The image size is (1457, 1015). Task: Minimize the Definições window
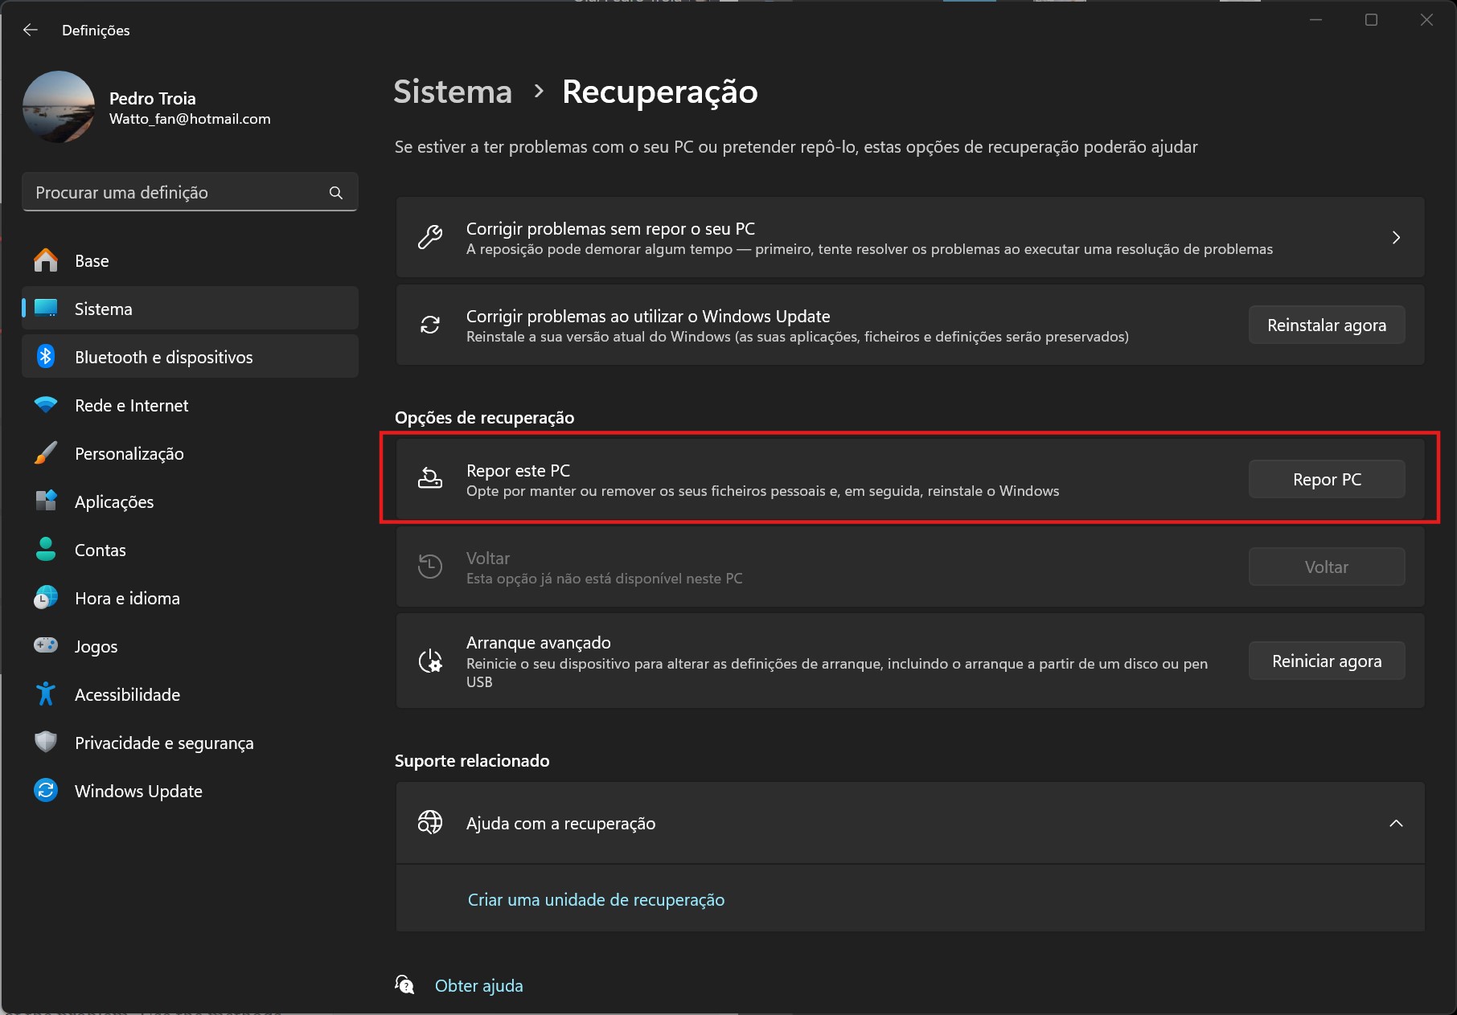tap(1315, 20)
